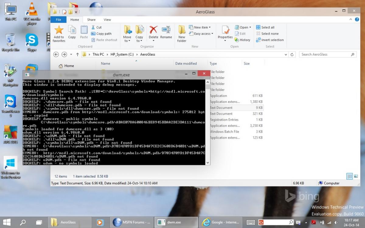Select the 9 KB Text Document row
Viewport: 365px width, 228px height.
pos(236,108)
